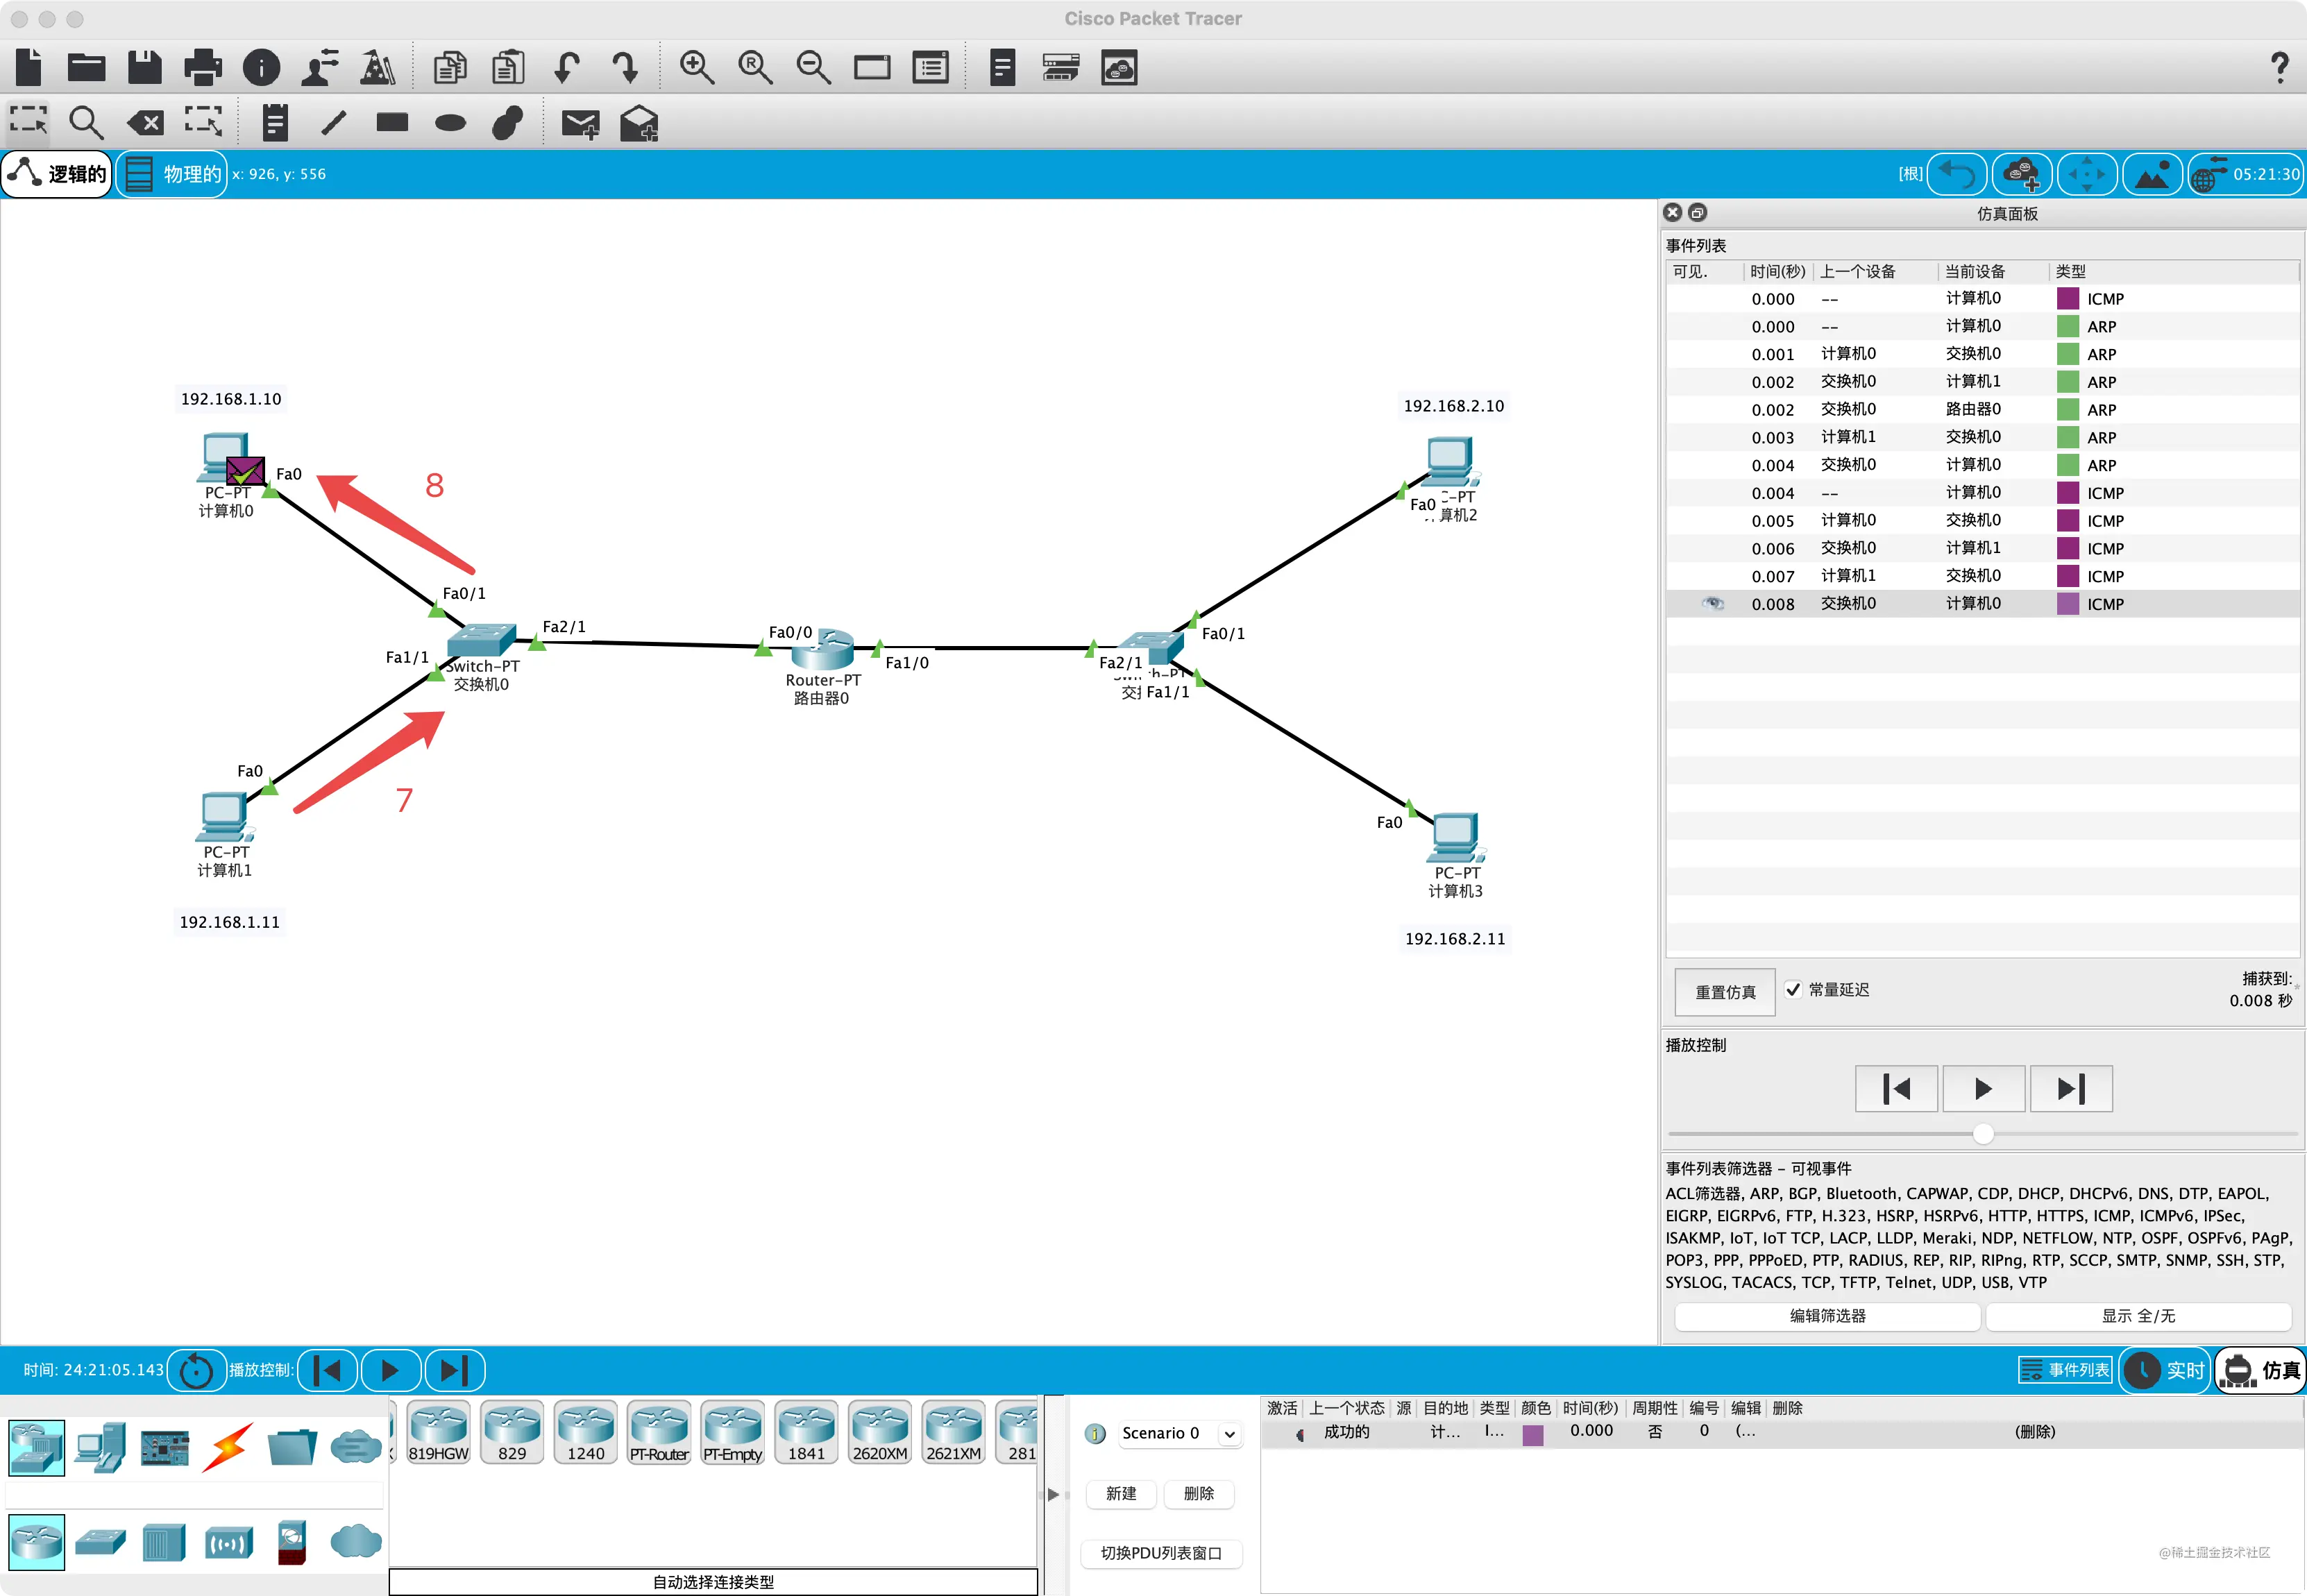Reset zoom with the R magnifier icon
This screenshot has height=1596, width=2307.
tap(755, 67)
